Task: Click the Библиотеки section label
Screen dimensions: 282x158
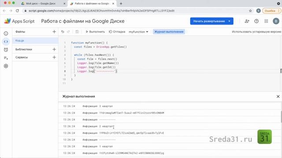Action: pos(24,49)
